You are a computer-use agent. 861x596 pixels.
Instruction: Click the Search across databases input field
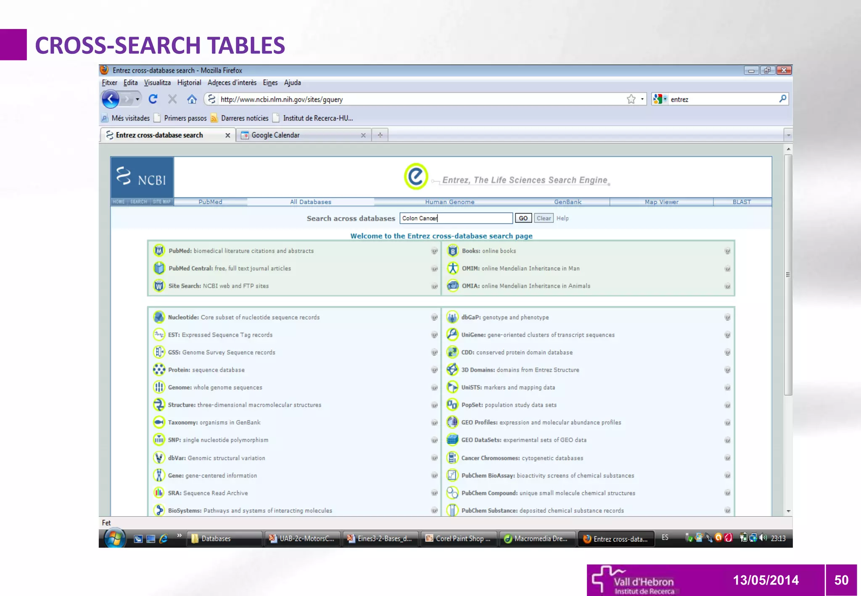point(456,218)
